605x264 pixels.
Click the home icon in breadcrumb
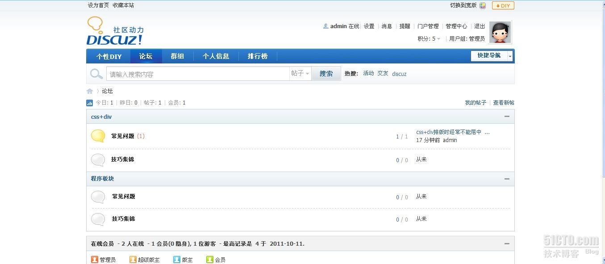(90, 91)
